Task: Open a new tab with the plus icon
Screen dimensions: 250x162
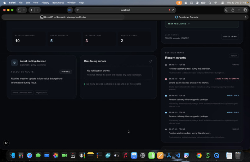Action: [239, 10]
